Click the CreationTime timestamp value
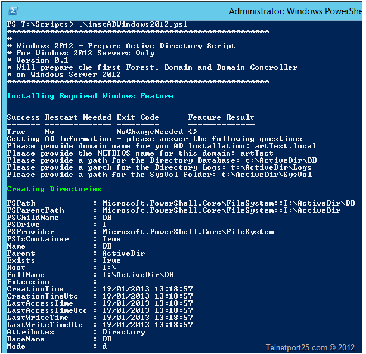Viewport: 366px width, 354px height. [x=147, y=289]
